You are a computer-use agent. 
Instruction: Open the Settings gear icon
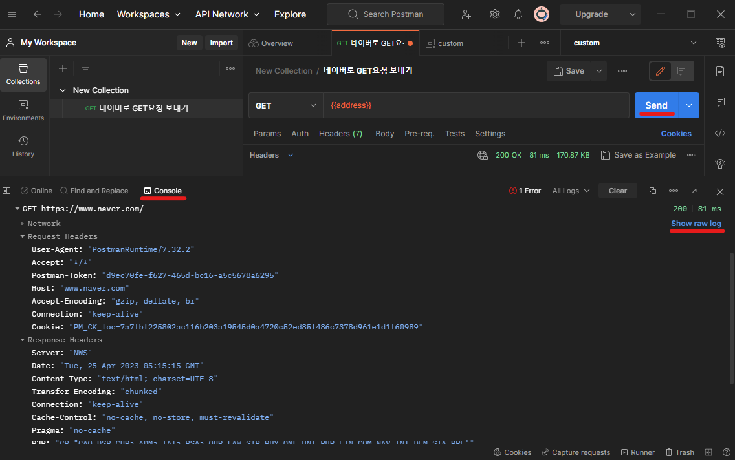494,14
